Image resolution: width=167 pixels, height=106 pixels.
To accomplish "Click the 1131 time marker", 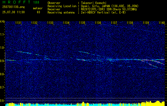I will pos(18,23).
